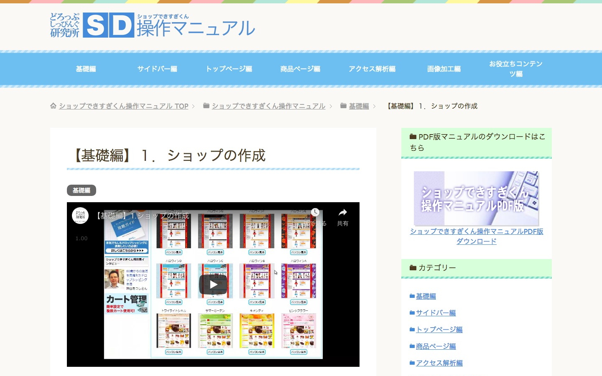Click folder icon beside sidebar アクセス解析編
The width and height of the screenshot is (602, 376).
point(412,363)
